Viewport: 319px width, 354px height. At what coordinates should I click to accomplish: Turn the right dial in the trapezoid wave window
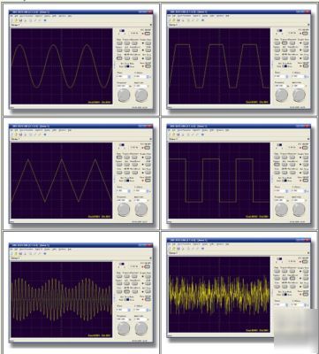pyautogui.click(x=299, y=95)
